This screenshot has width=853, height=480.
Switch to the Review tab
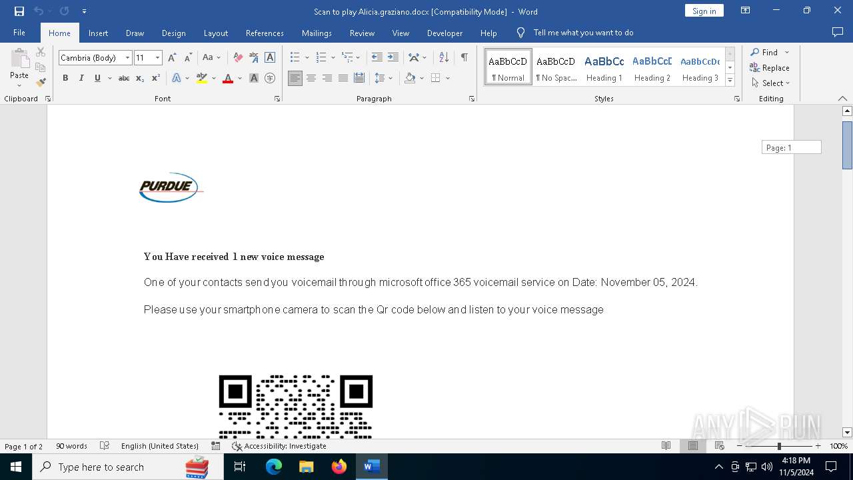[362, 33]
